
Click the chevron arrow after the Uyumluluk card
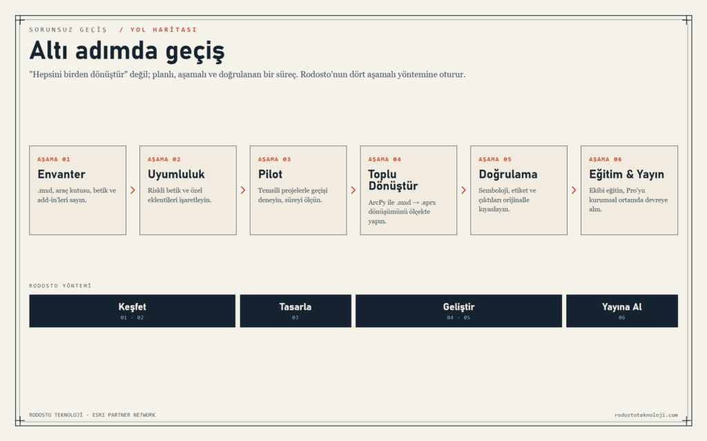point(243,190)
